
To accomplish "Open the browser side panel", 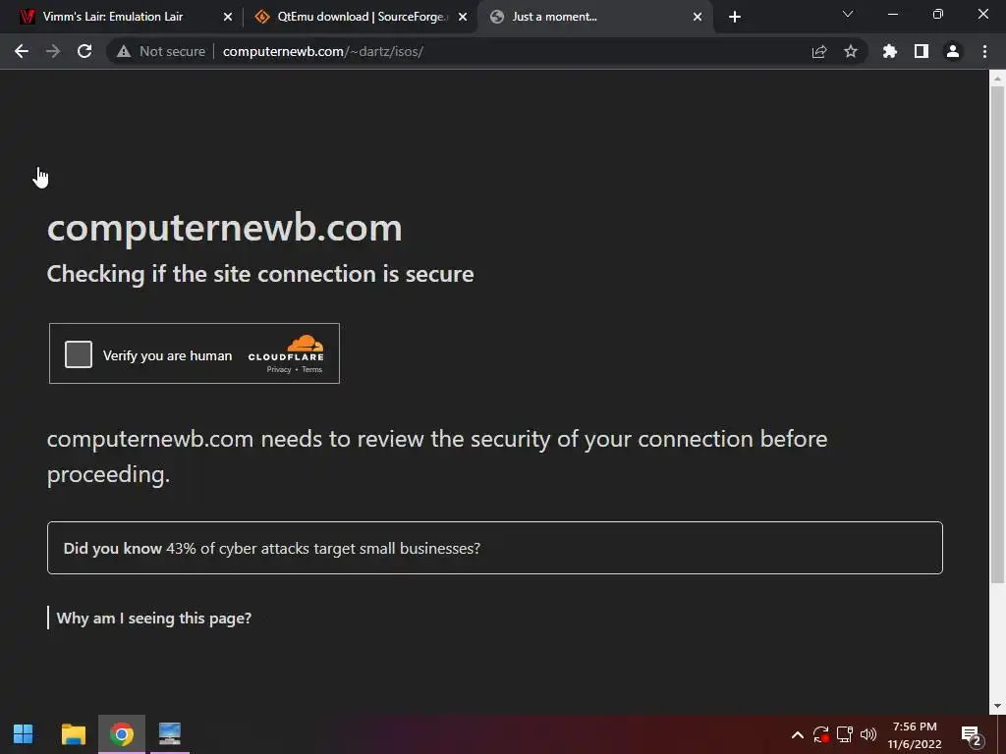I will (922, 51).
